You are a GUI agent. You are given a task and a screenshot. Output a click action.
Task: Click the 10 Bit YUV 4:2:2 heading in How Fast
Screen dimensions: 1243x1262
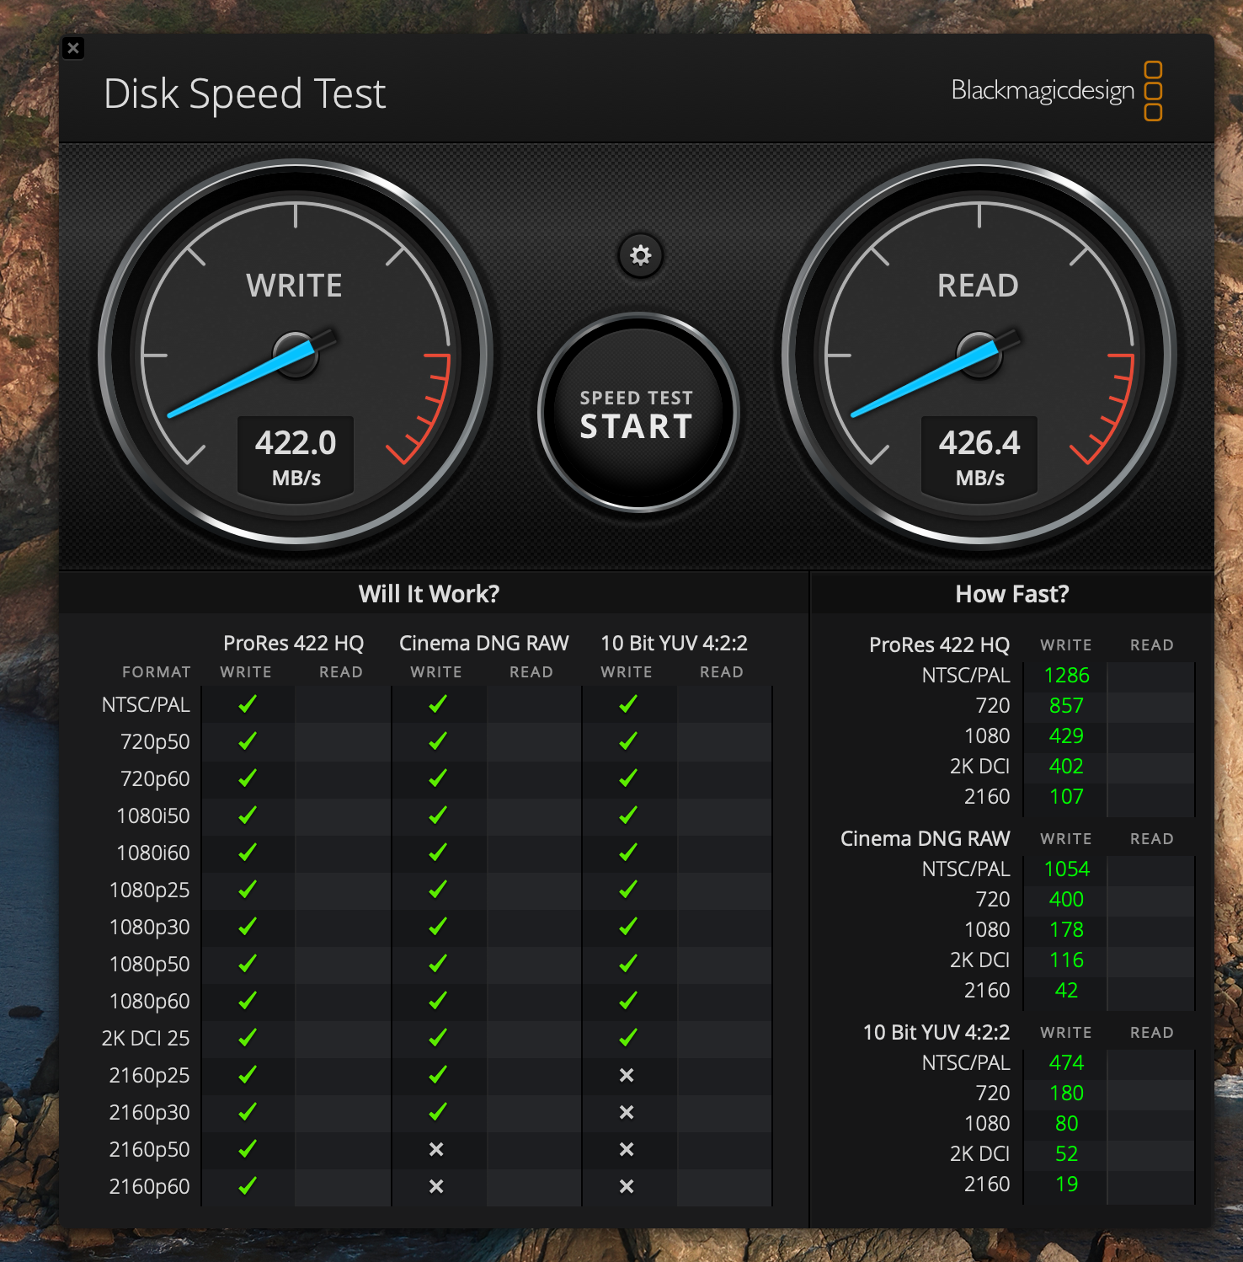pyautogui.click(x=936, y=1033)
